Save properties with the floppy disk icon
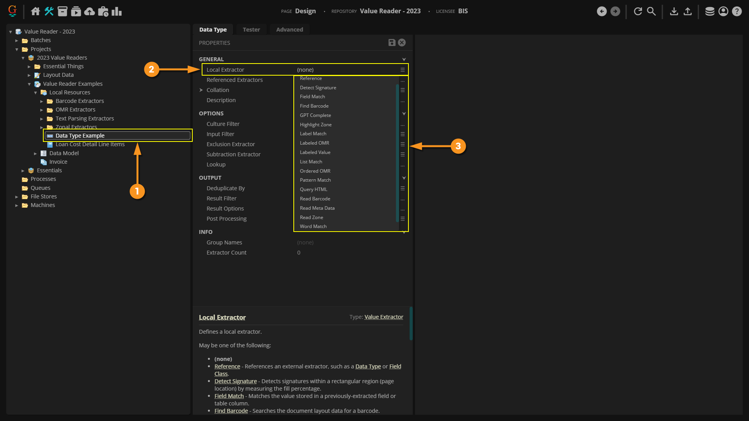This screenshot has height=421, width=749. pos(392,43)
